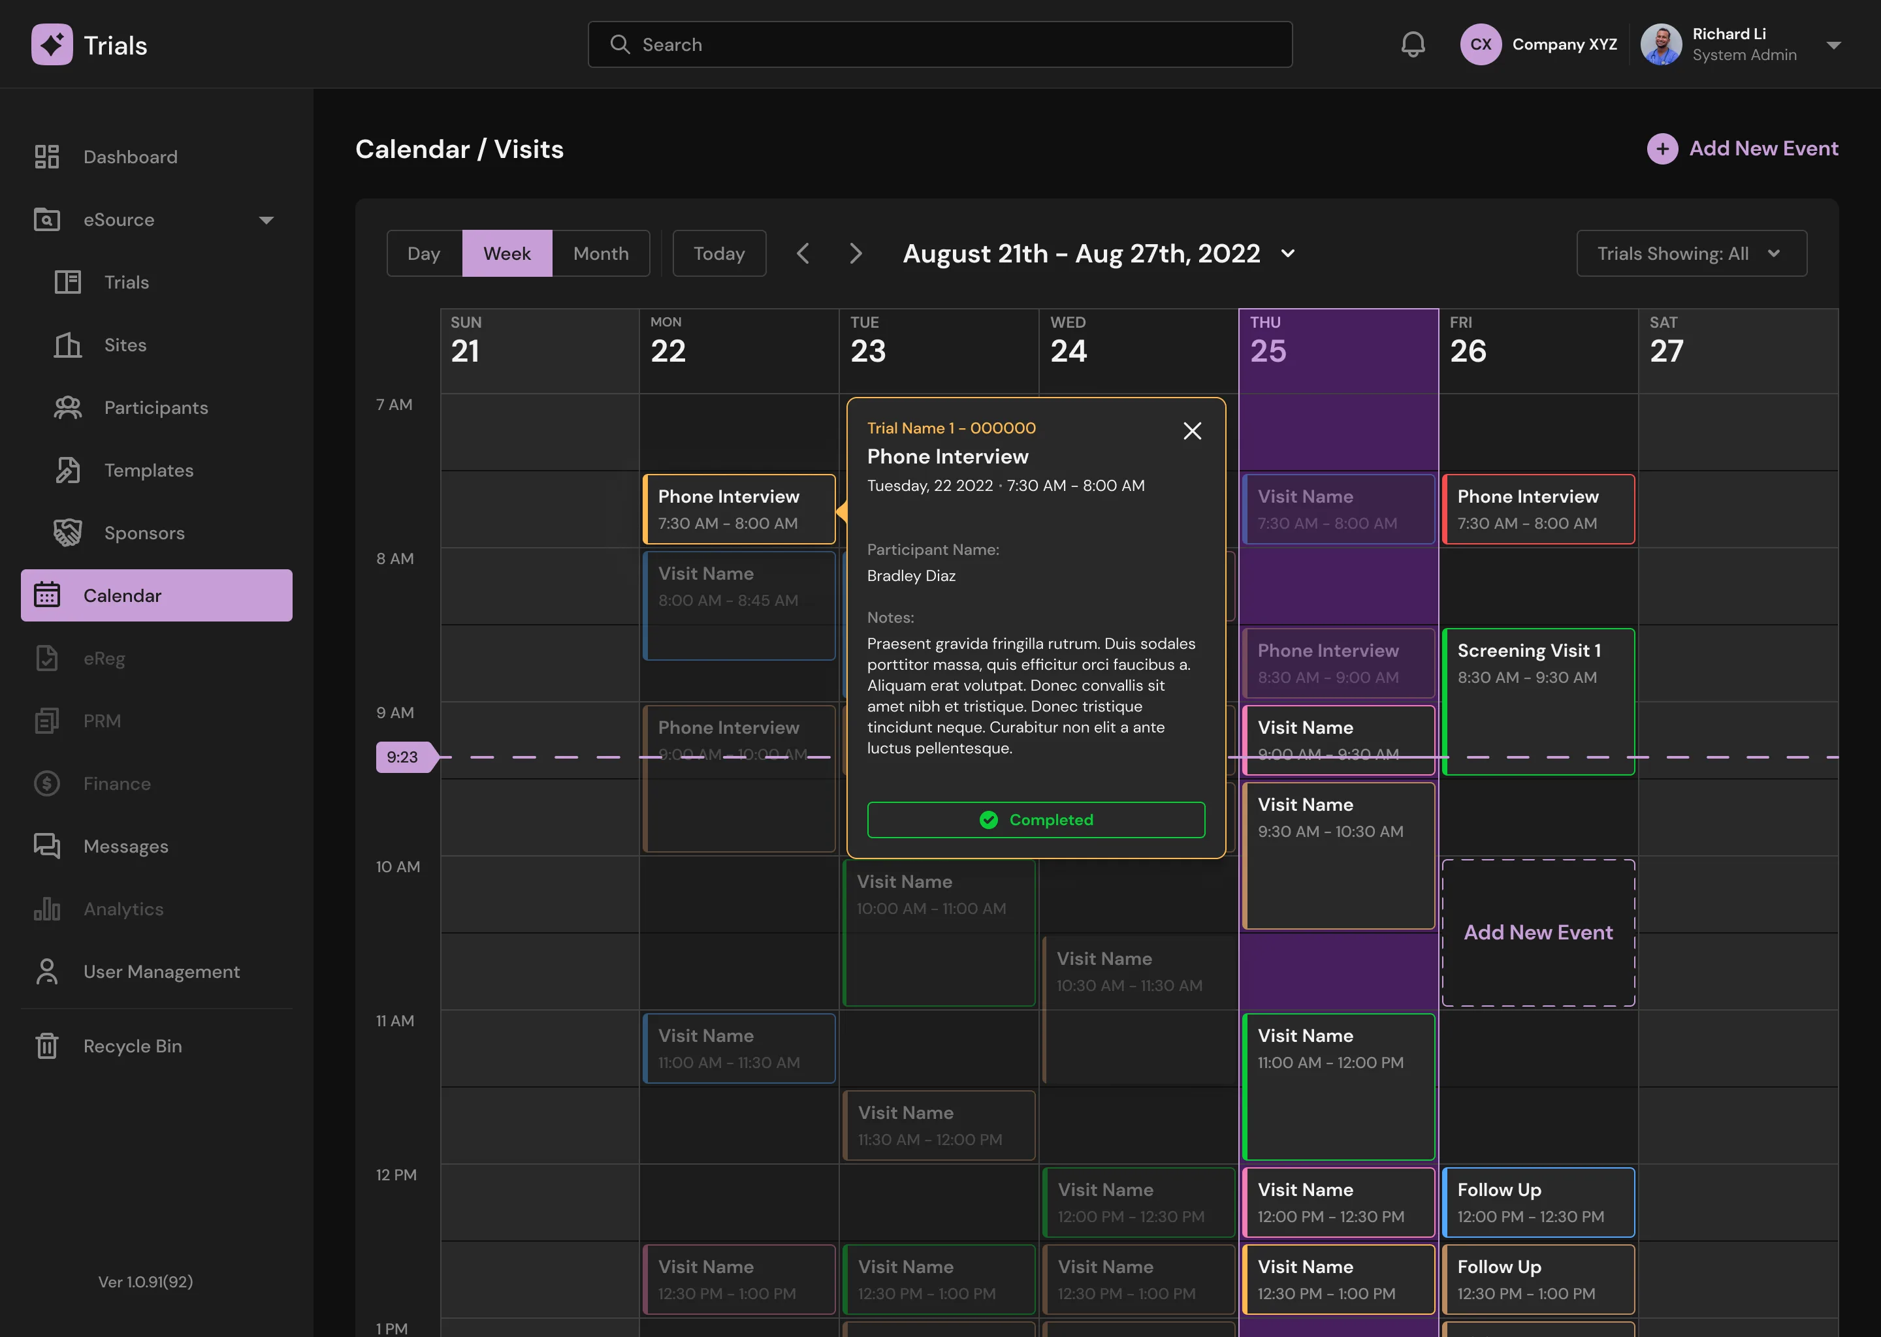Viewport: 1881px width, 1337px height.
Task: Switch to Week view
Action: pos(507,253)
